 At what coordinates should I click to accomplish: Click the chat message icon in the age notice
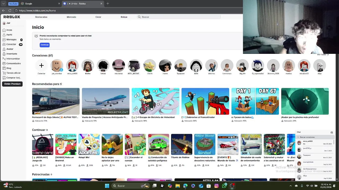click(x=36, y=36)
